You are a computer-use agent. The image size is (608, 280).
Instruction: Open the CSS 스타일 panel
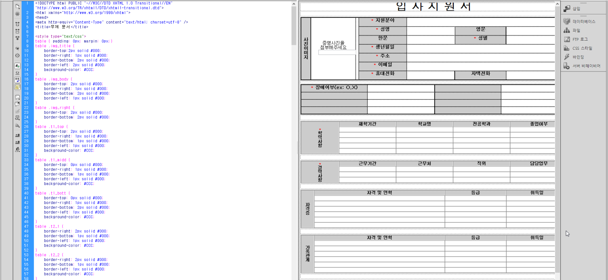pos(578,48)
